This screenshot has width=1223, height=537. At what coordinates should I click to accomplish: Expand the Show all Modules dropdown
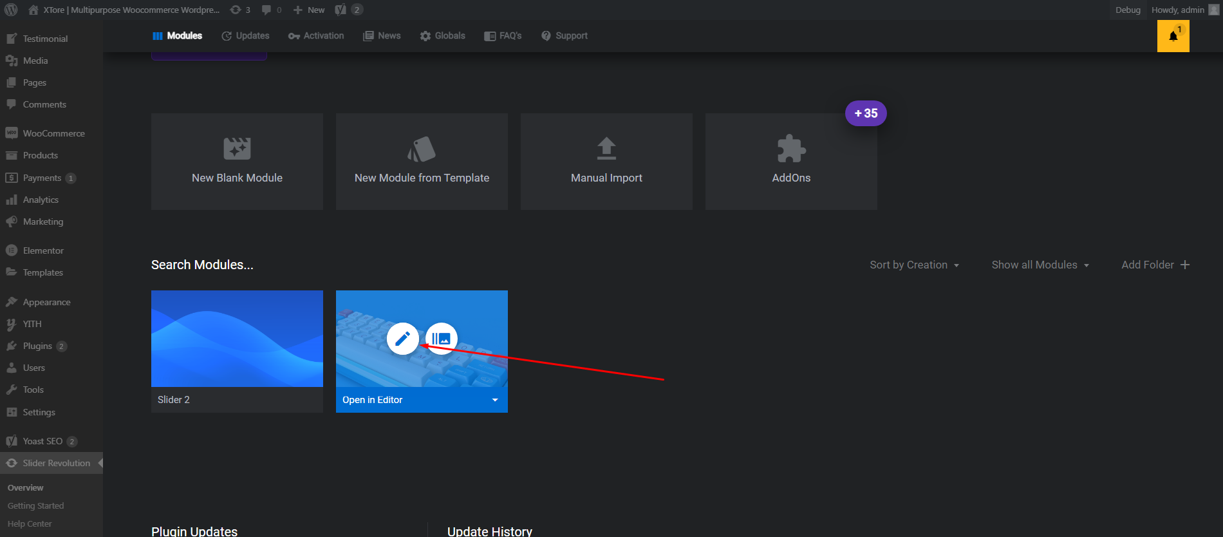click(1040, 265)
